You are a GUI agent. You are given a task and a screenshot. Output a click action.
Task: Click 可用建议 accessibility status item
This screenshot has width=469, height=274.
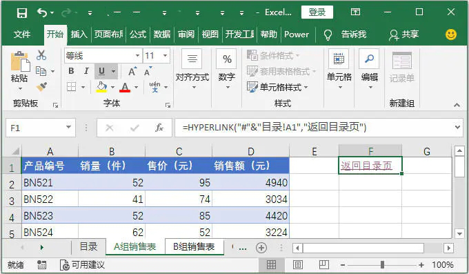coord(82,265)
